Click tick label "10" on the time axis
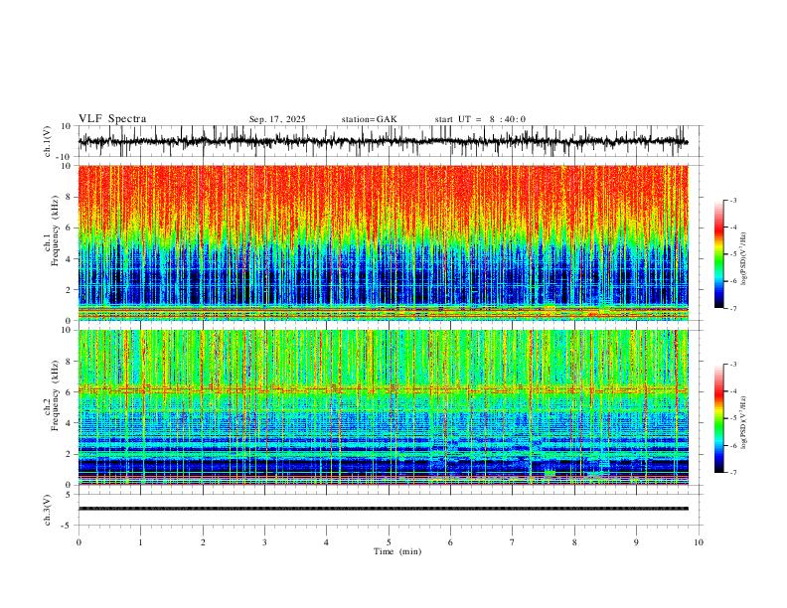The image size is (787, 608). [x=699, y=542]
